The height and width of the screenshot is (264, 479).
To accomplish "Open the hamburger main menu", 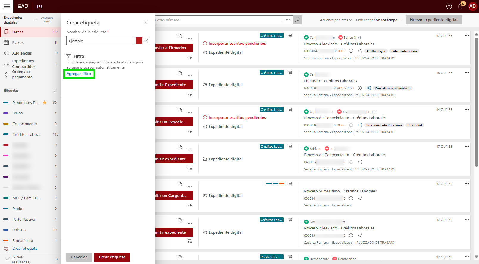I will point(7,6).
